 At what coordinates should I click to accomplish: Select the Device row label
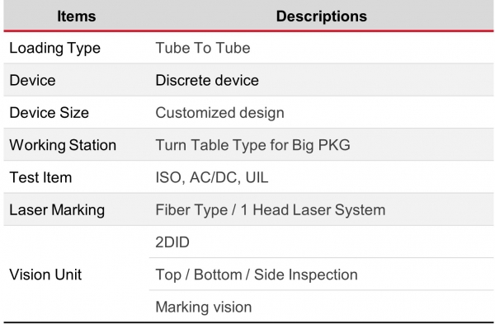point(32,80)
